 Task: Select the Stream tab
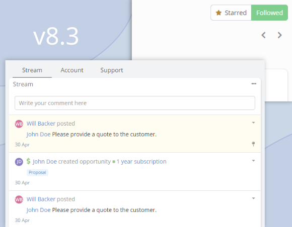click(x=32, y=70)
